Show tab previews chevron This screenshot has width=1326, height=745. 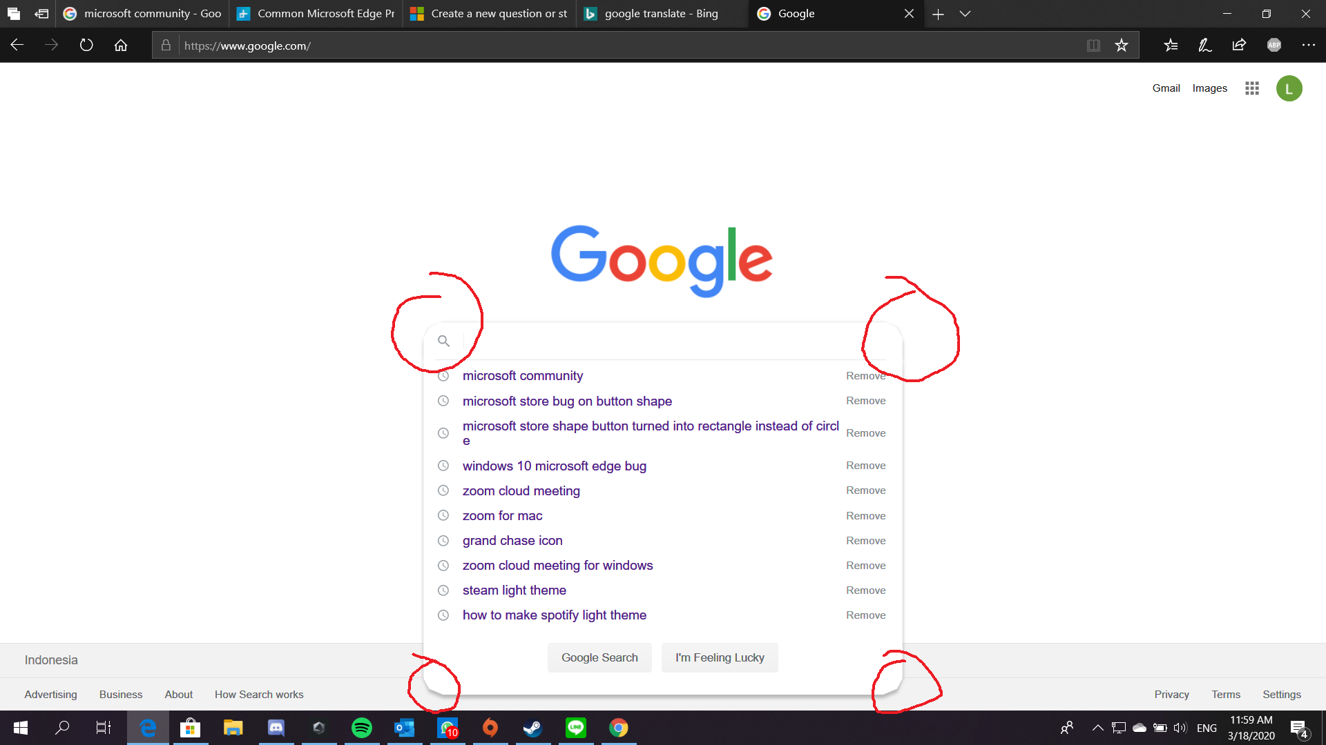tap(965, 14)
